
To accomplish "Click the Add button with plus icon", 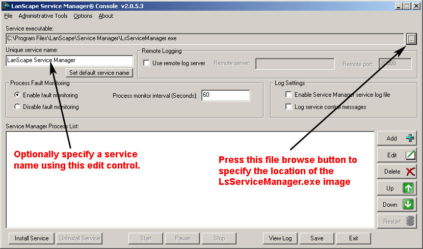I will [396, 138].
